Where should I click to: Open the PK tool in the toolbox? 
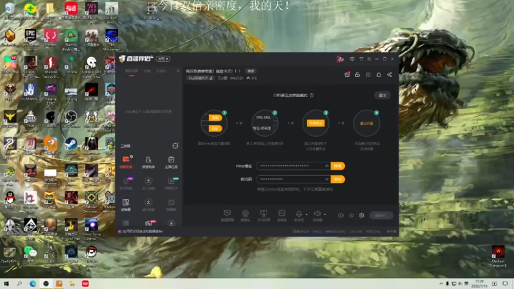pyautogui.click(x=149, y=223)
